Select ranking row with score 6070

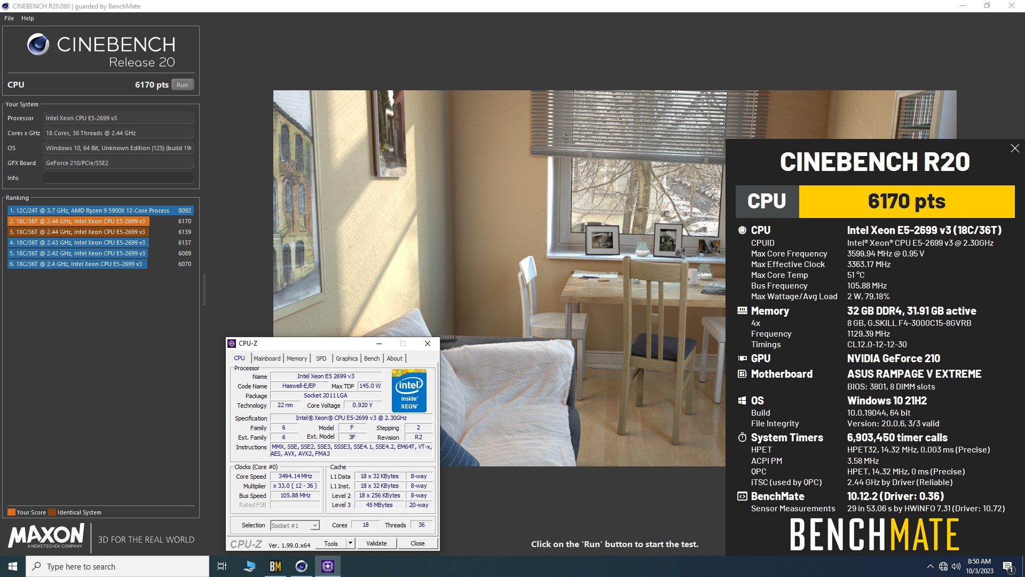point(100,264)
